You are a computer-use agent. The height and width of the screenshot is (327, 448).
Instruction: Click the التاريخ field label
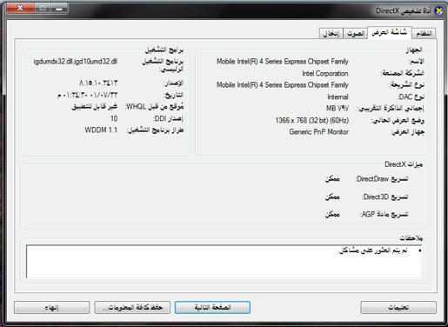[x=174, y=95]
